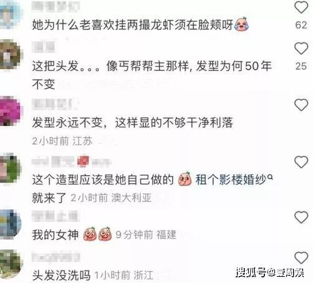Open the green avatar of the Australia commenter
Viewport: 313px width, 283px height.
(11, 168)
